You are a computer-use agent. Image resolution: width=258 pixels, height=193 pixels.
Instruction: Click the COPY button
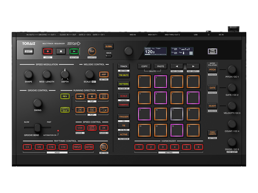click(145, 66)
